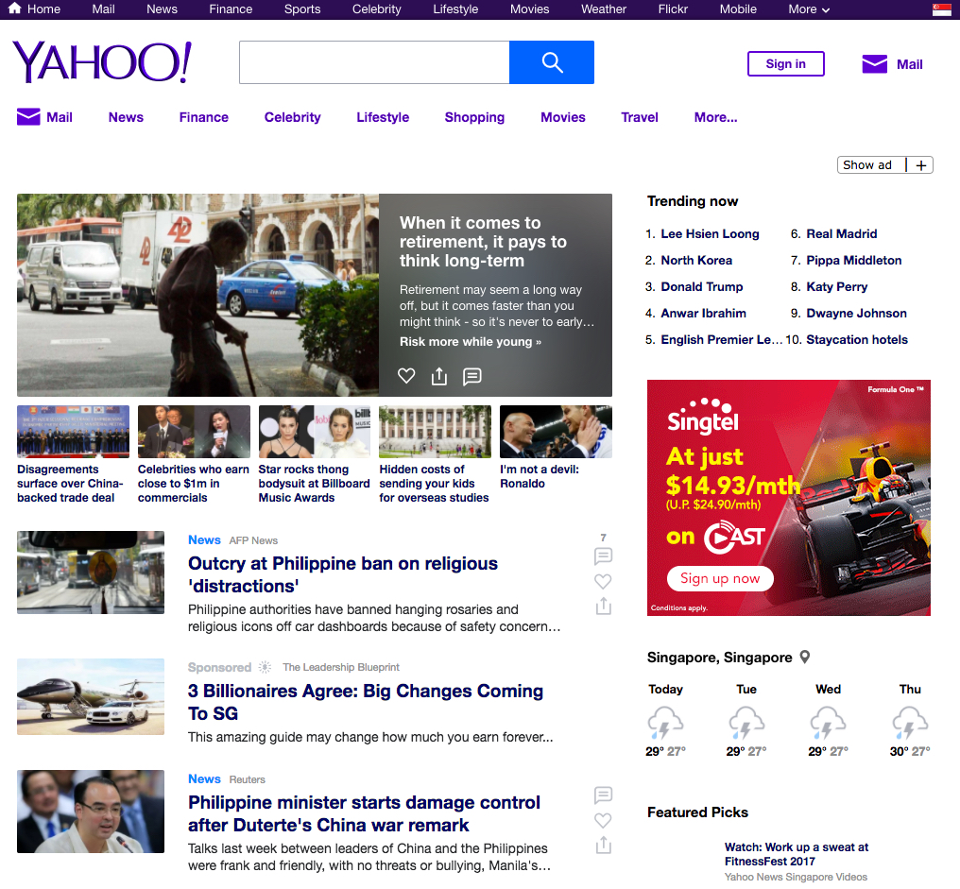Open Flickr in the top bar
Viewport: 960px width, 889px height.
coord(673,9)
